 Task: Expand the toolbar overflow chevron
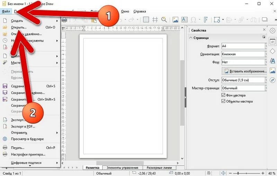click(x=276, y=20)
